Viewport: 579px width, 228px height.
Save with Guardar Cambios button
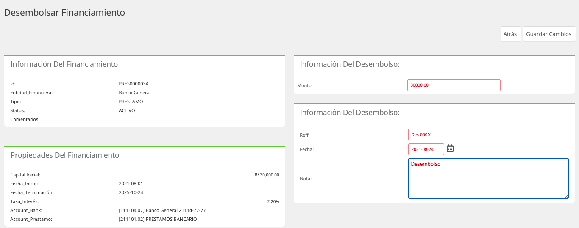(x=549, y=34)
